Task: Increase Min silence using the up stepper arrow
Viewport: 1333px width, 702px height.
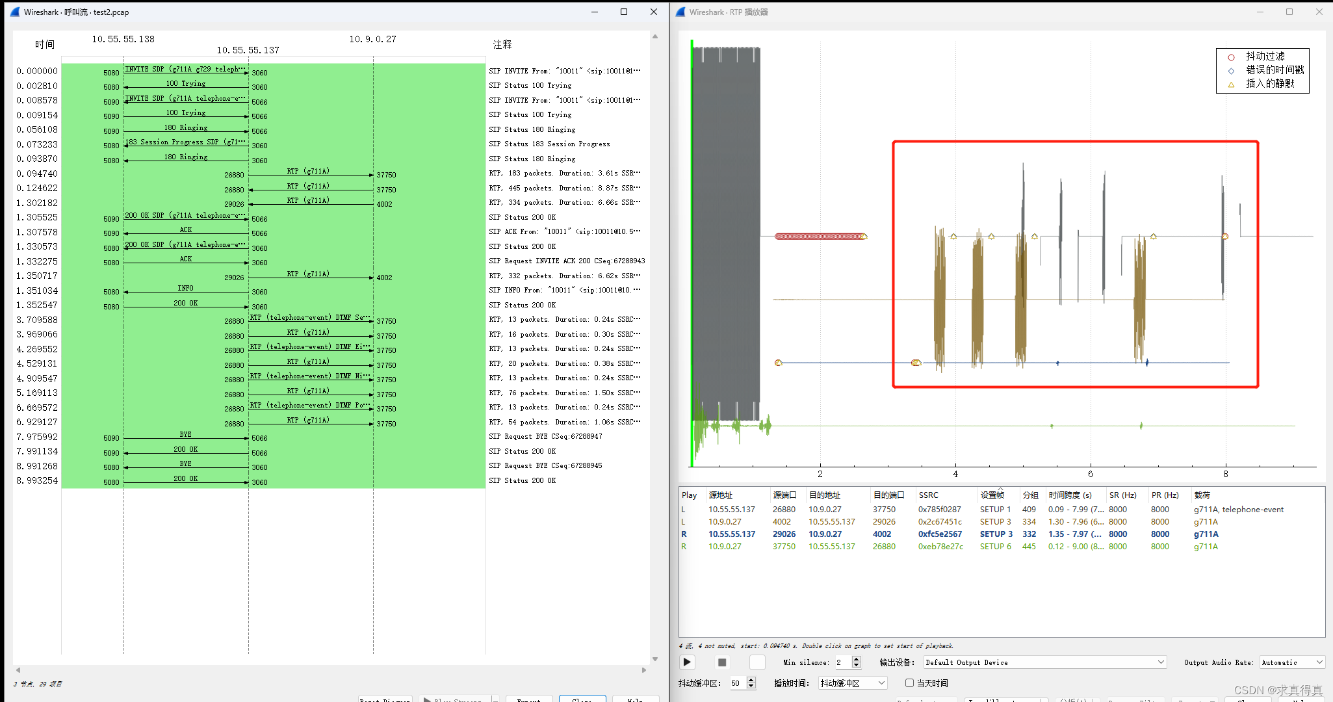Action: (x=856, y=658)
